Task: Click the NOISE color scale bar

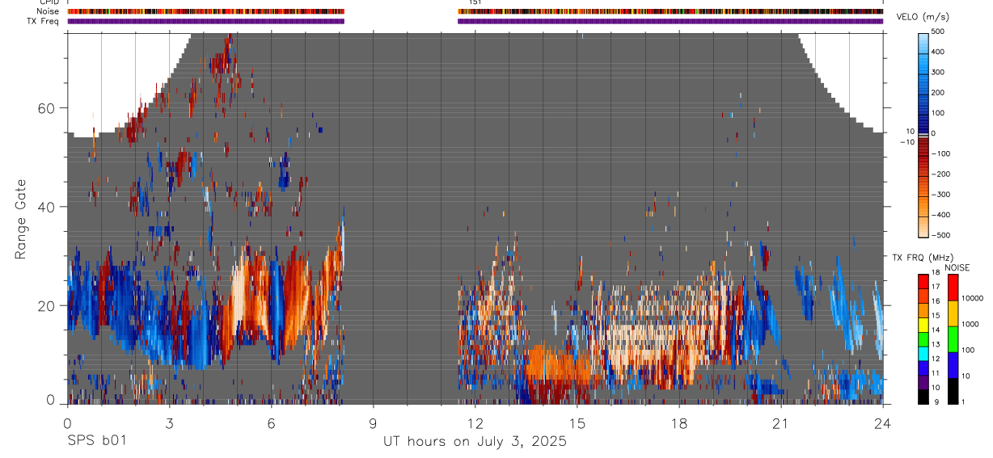Action: [x=953, y=338]
